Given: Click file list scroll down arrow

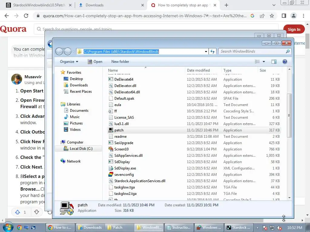Looking at the screenshot, I should point(289,198).
